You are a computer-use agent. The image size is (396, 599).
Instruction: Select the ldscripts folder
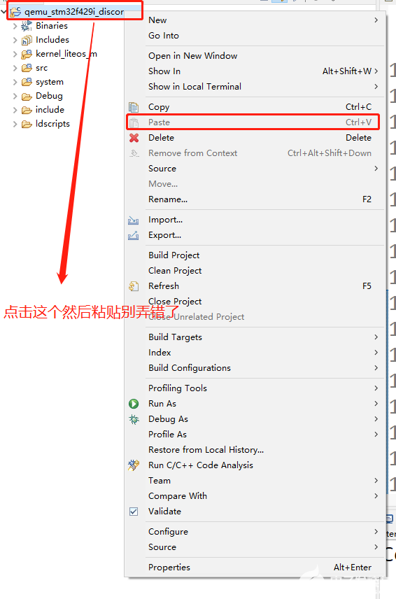coord(52,124)
